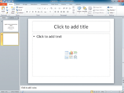Select the Format Painter brush
The image size is (124, 93).
tap(7, 13)
